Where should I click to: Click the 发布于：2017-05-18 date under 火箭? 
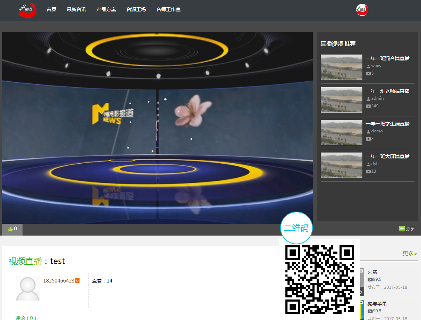click(387, 287)
